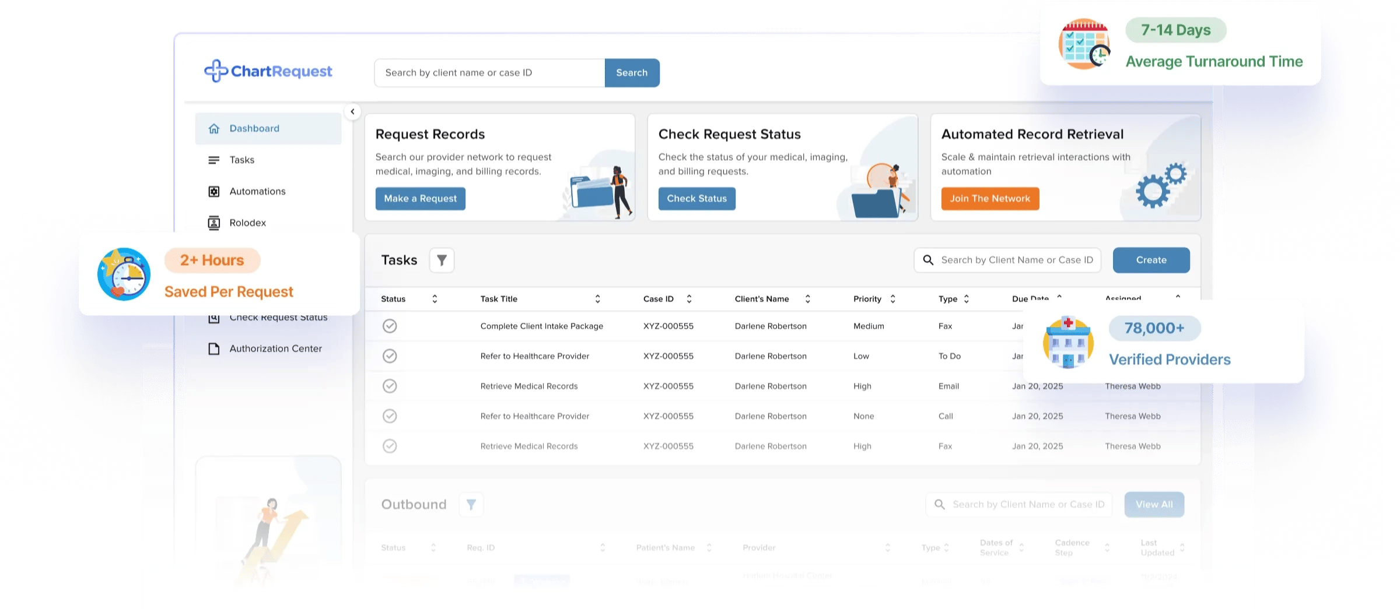
Task: Click the Dashboard home icon
Action: [x=214, y=128]
